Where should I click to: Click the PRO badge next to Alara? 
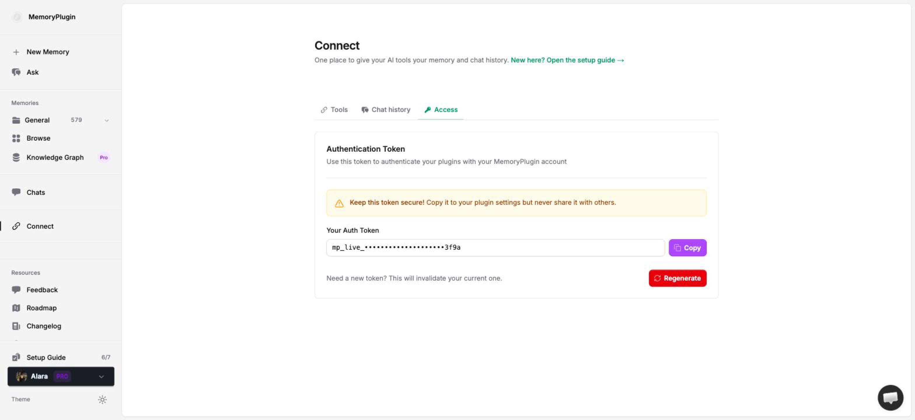click(x=62, y=376)
